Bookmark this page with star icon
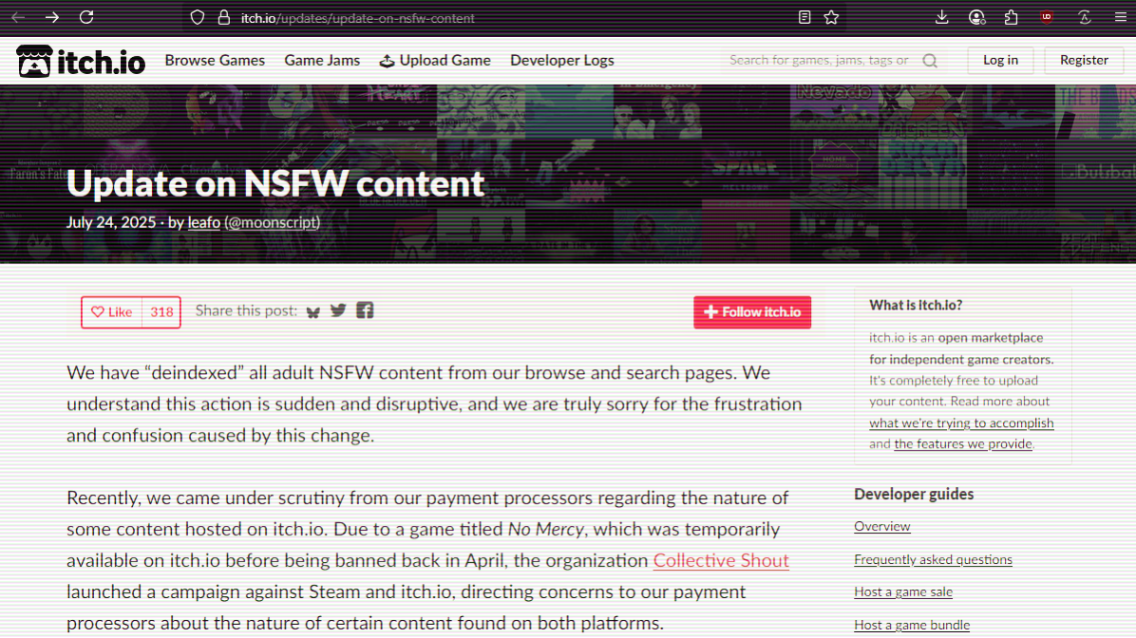Screen dimensions: 1136x638 [x=831, y=17]
